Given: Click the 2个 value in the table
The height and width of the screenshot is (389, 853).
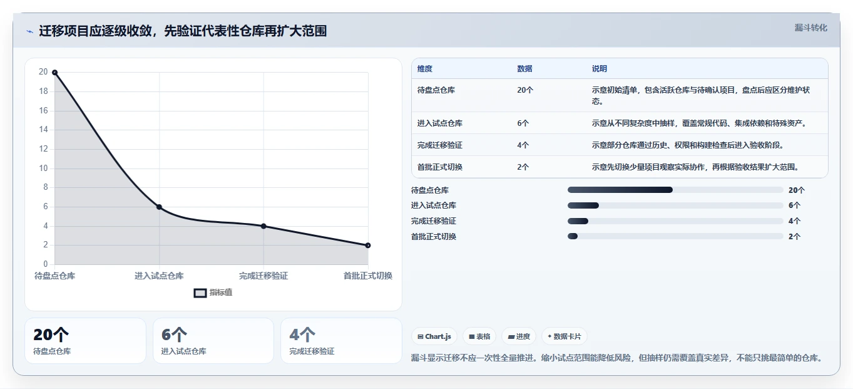Looking at the screenshot, I should pos(523,167).
